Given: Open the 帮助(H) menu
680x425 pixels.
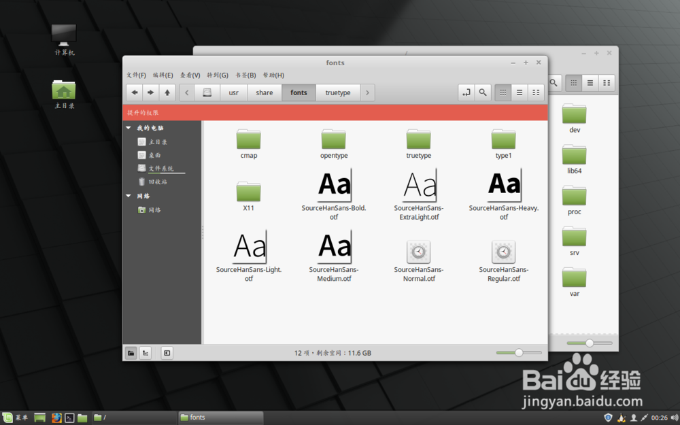Looking at the screenshot, I should click(273, 75).
